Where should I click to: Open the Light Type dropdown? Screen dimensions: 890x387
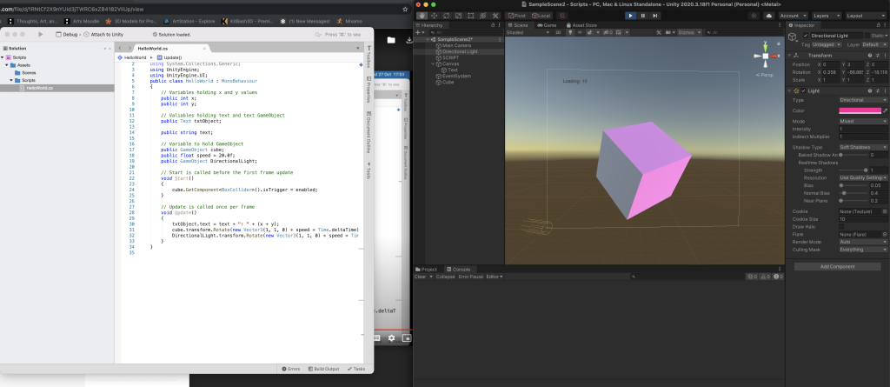point(862,100)
